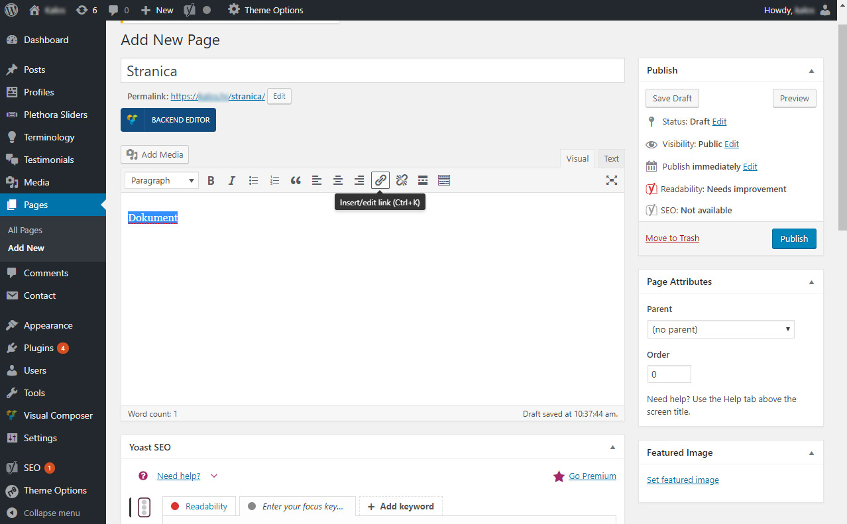This screenshot has height=524, width=847.
Task: Align text center in the editor
Action: point(338,180)
